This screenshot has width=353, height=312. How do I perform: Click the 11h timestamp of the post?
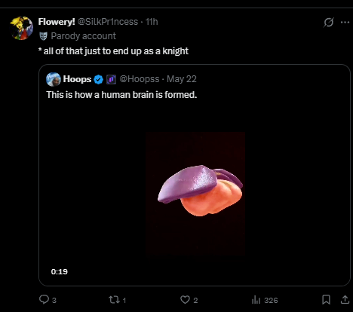click(x=152, y=22)
